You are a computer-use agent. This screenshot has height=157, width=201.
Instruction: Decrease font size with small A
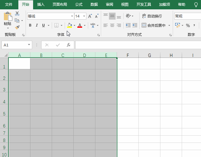click(x=97, y=16)
